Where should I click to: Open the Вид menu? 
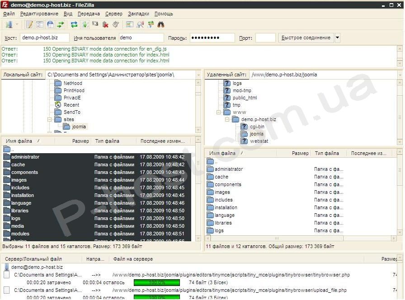pos(68,14)
